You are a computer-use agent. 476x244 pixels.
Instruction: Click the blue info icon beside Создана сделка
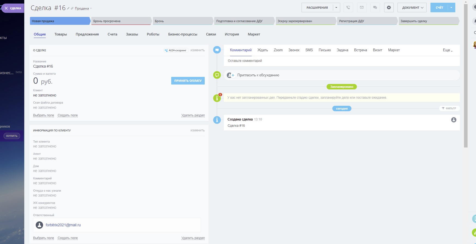click(217, 120)
